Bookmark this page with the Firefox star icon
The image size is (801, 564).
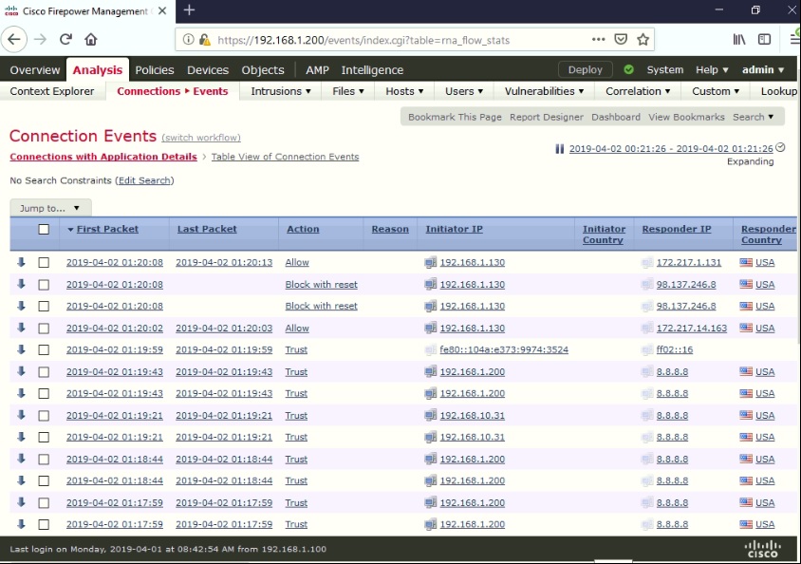tap(644, 41)
